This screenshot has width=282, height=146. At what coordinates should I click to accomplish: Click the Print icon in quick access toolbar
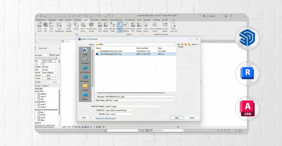point(61,16)
